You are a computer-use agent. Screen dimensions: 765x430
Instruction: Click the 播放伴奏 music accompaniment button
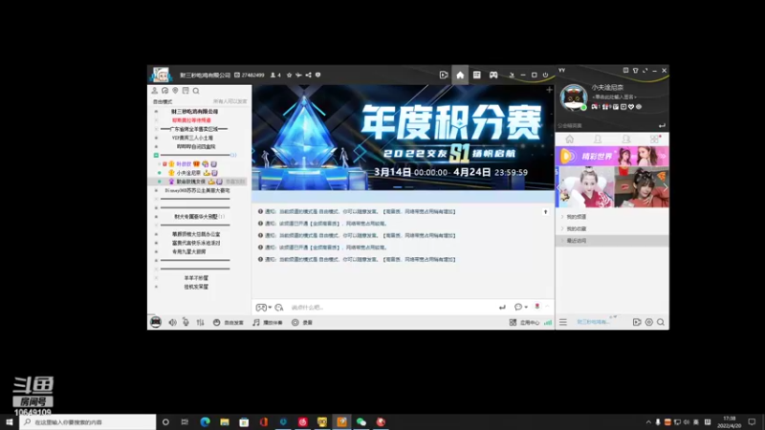click(268, 322)
